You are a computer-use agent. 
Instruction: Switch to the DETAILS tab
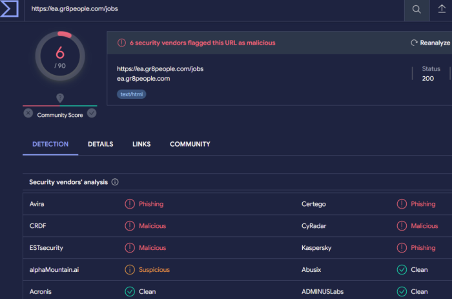[x=100, y=144]
